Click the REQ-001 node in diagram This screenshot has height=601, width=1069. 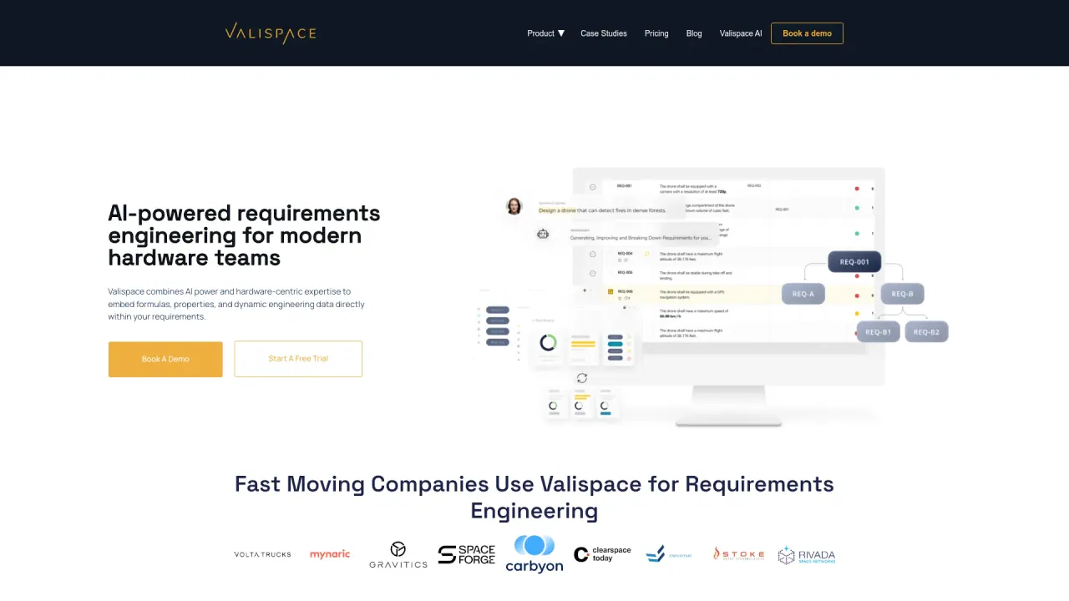coord(854,262)
